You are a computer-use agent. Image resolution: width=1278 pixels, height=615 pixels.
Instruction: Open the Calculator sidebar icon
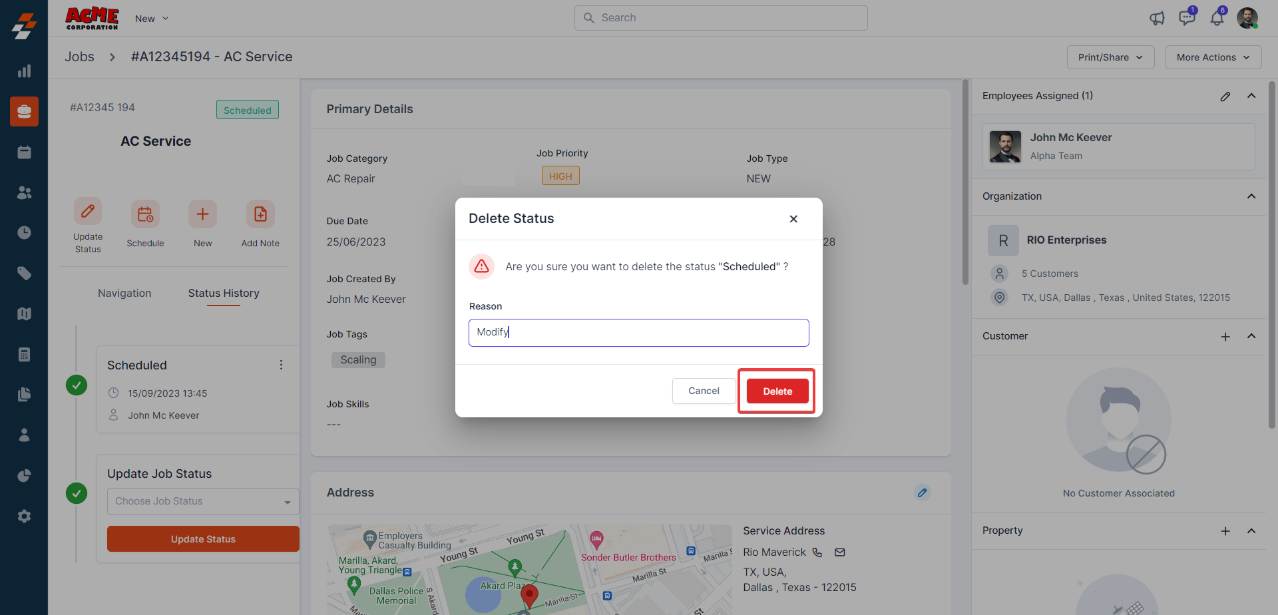click(x=24, y=354)
